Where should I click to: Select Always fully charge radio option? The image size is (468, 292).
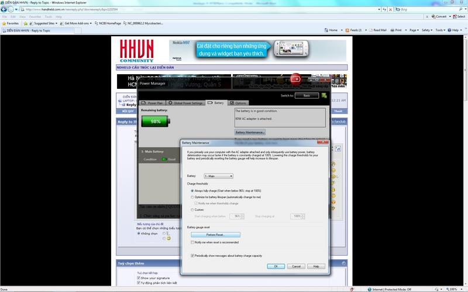[192, 191]
